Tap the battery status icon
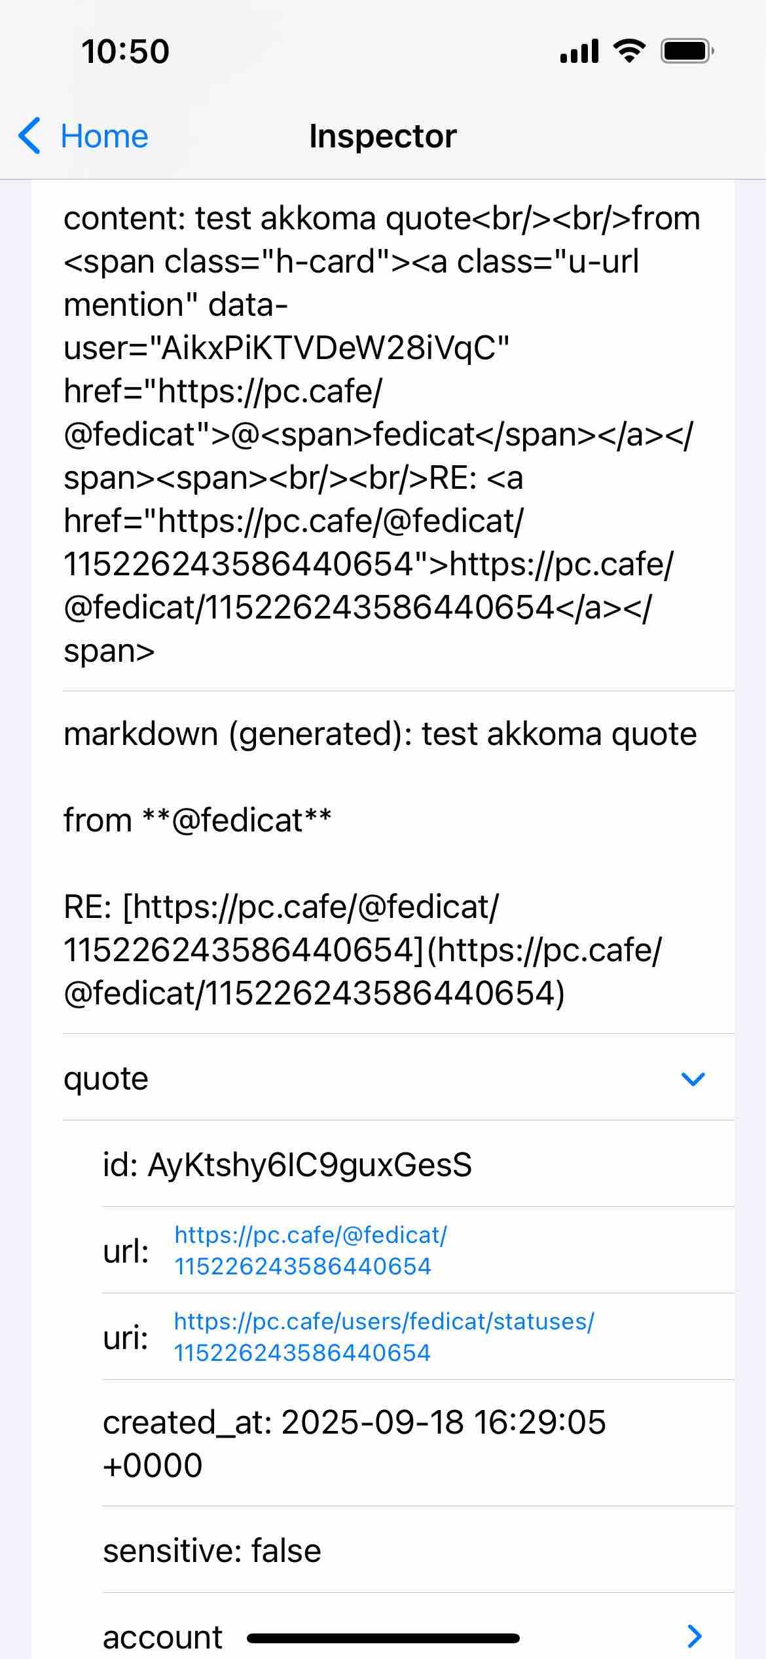This screenshot has height=1659, width=766. tap(687, 50)
